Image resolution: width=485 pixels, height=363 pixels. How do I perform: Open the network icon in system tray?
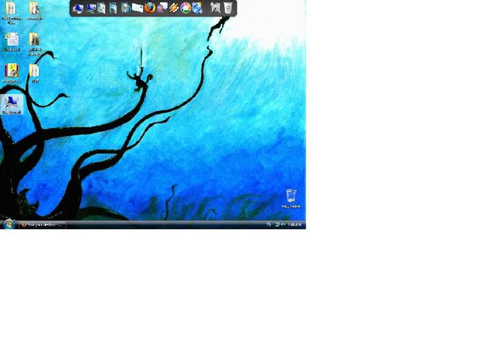tap(278, 224)
